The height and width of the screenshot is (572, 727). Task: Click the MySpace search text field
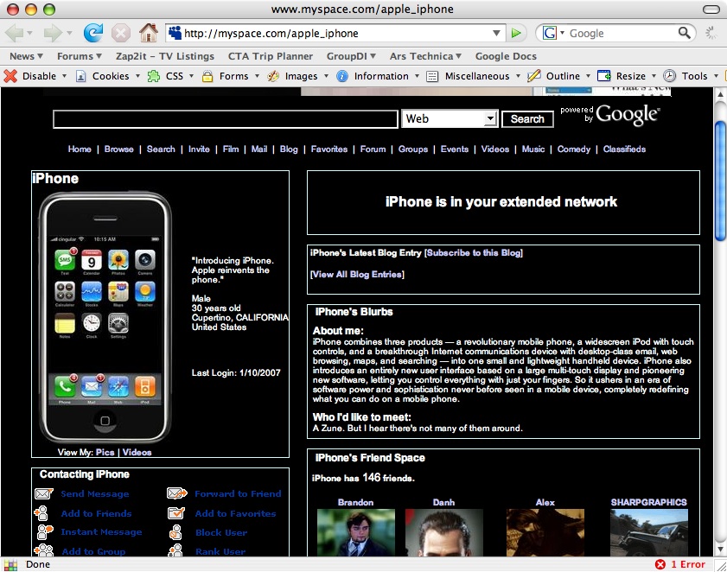point(226,119)
